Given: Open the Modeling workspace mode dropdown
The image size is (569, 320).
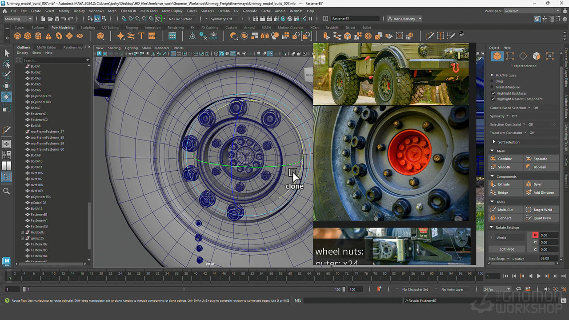Looking at the screenshot, I should coord(18,19).
